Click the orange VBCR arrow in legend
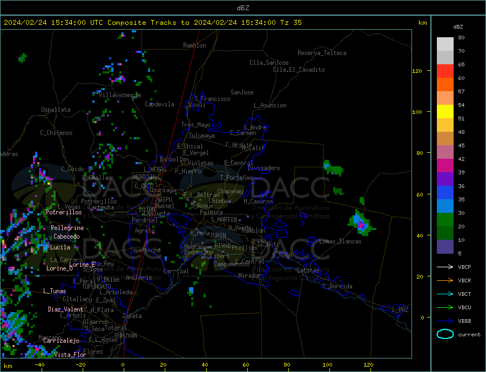Image resolution: width=486 pixels, height=372 pixels. click(x=445, y=281)
